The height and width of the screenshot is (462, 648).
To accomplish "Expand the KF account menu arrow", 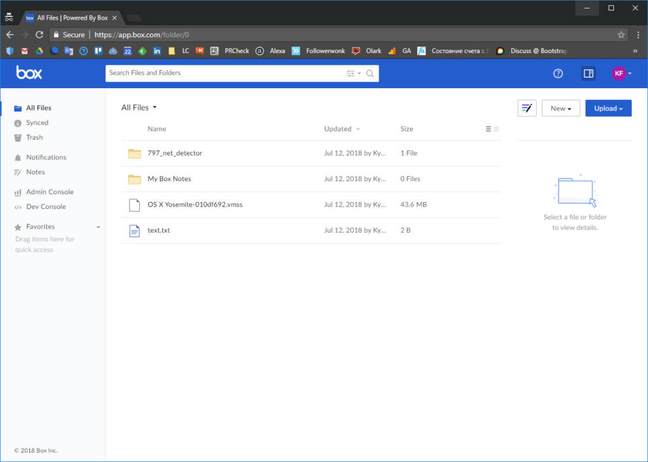I will tap(630, 73).
